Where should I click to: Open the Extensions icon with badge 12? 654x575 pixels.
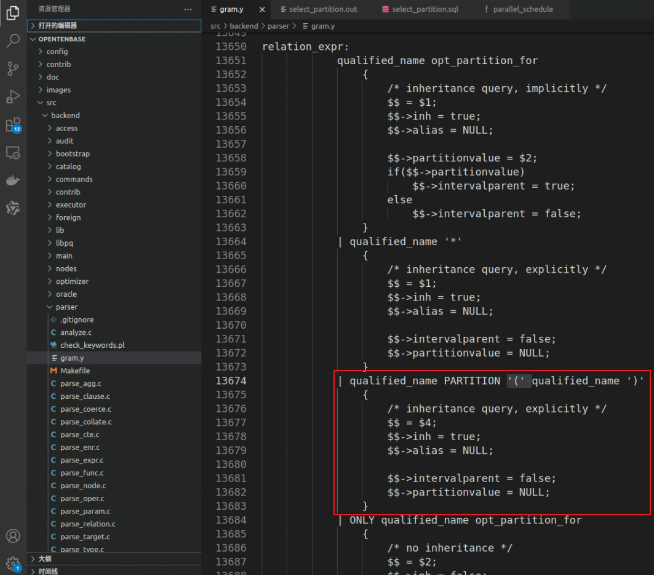[x=13, y=125]
